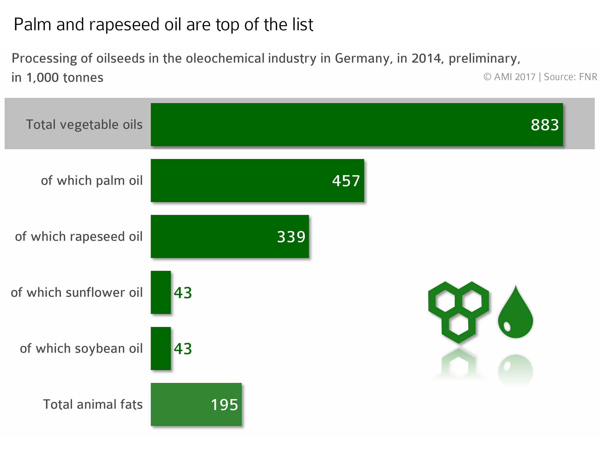This screenshot has width=608, height=451.
Task: Click the green honeycomb hexagon icon
Action: 458,311
